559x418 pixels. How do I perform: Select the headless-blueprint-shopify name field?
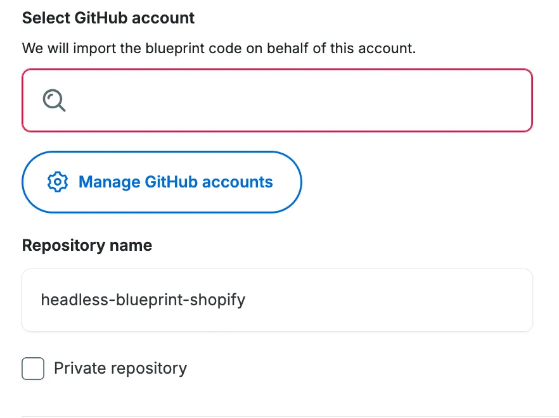click(x=277, y=300)
